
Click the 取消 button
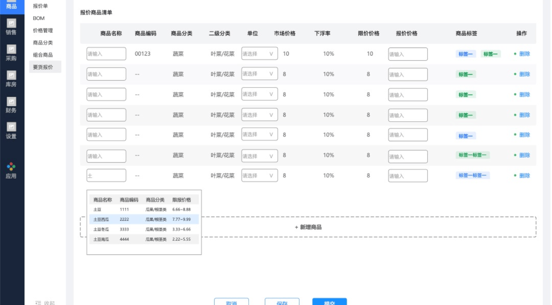click(232, 302)
